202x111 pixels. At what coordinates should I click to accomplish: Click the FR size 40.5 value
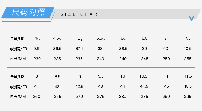tap(187, 49)
